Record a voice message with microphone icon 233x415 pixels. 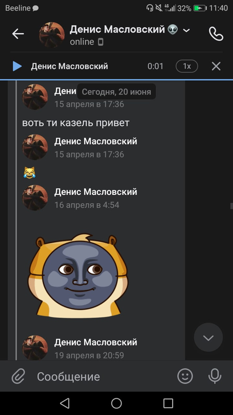(x=215, y=376)
